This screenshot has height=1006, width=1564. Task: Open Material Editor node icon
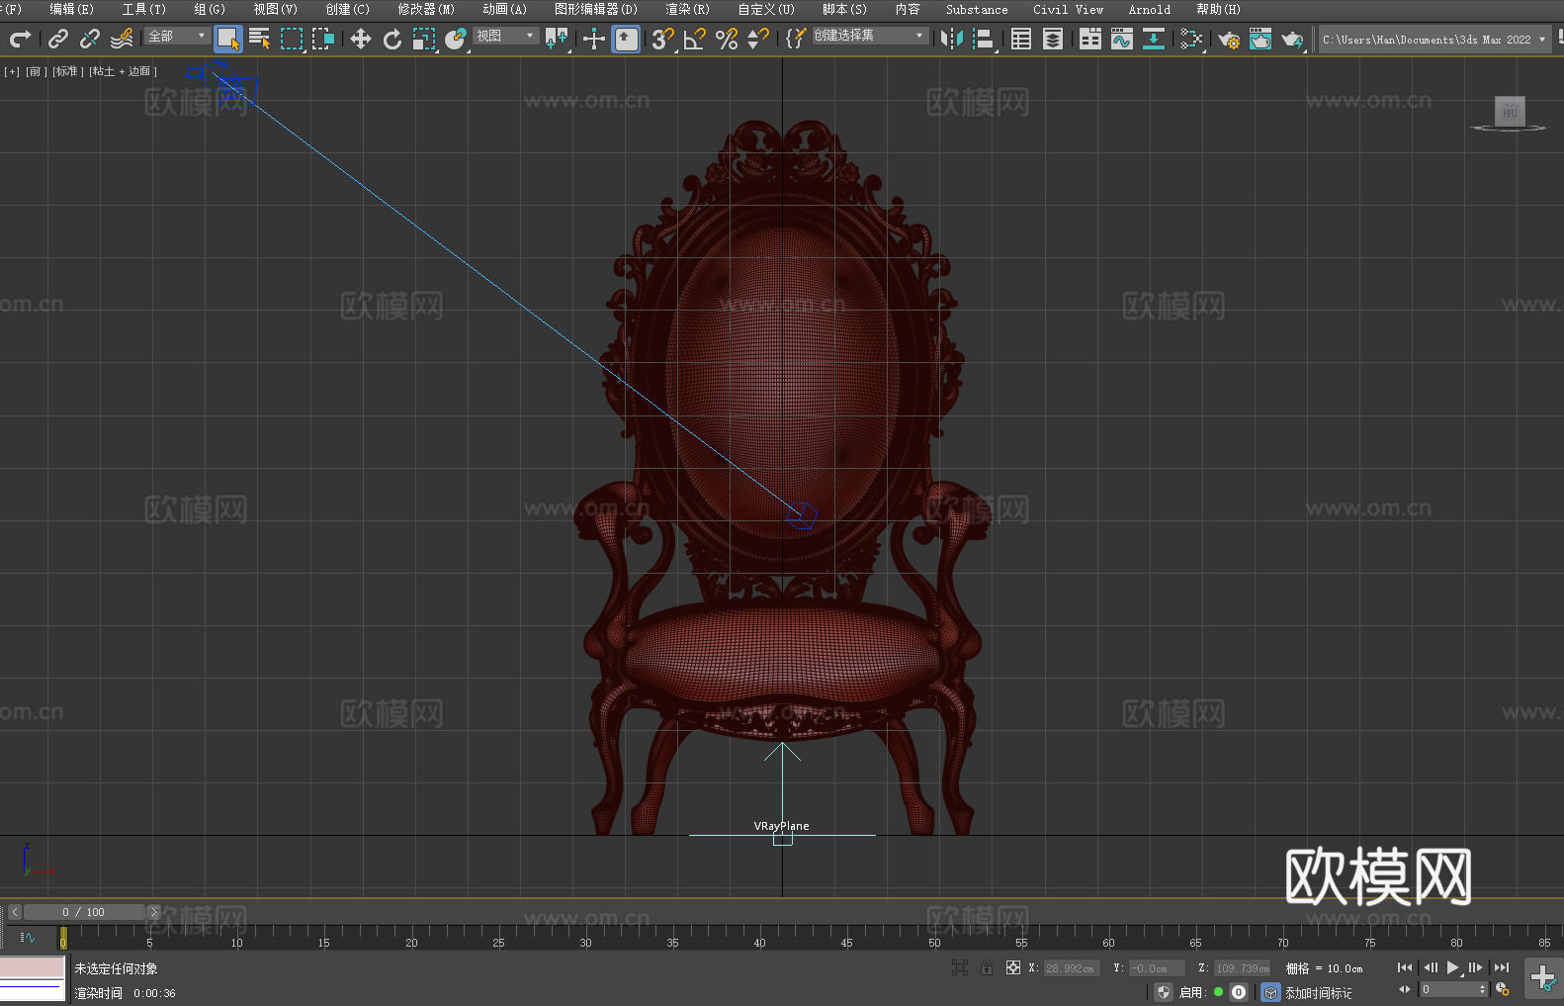click(1191, 39)
